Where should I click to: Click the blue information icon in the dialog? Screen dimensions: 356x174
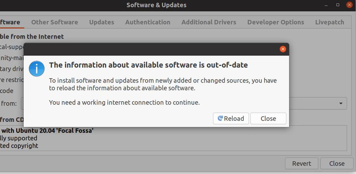tap(37, 69)
